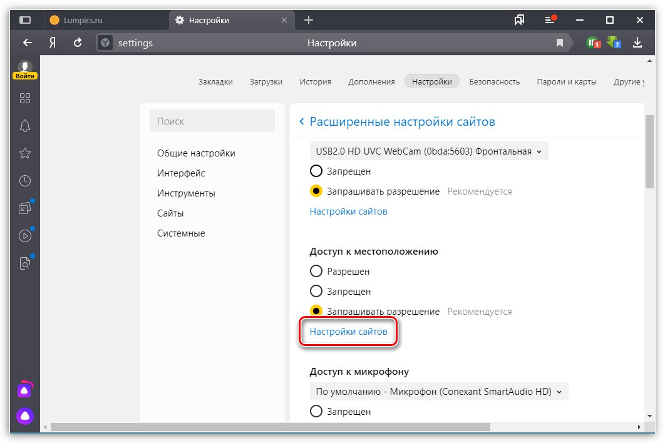
Task: Select "Запрещен" under location access
Action: coord(316,292)
